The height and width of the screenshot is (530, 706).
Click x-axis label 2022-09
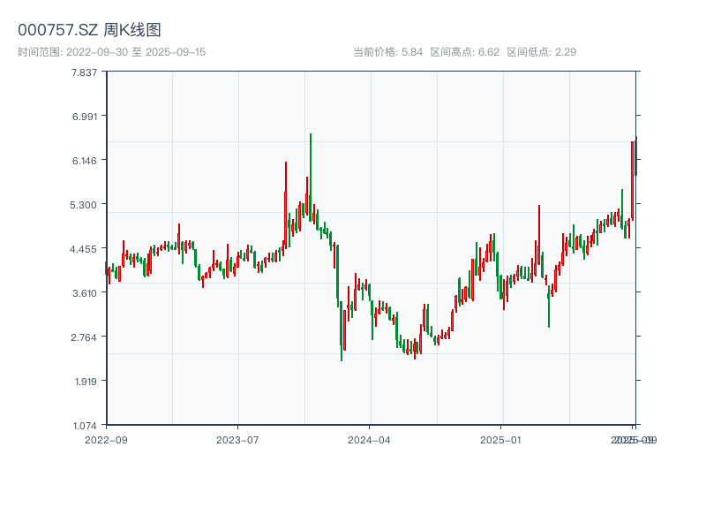[x=106, y=440]
